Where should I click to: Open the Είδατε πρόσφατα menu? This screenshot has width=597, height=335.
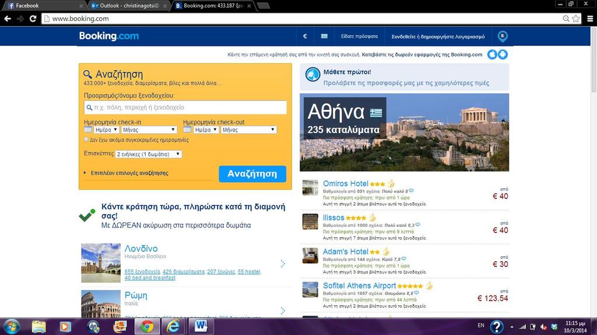pyautogui.click(x=359, y=37)
